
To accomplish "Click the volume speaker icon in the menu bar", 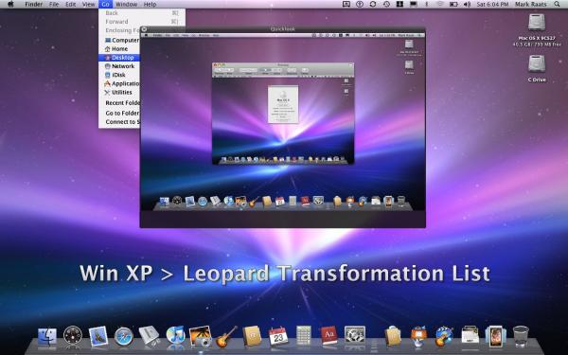I will pyautogui.click(x=467, y=4).
